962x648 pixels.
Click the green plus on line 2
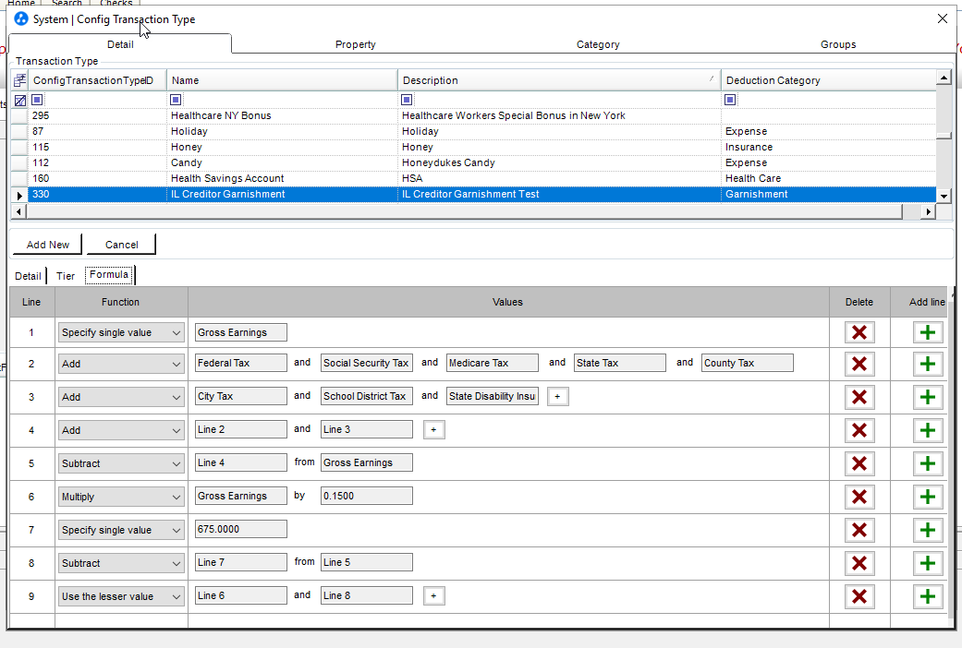(x=927, y=364)
